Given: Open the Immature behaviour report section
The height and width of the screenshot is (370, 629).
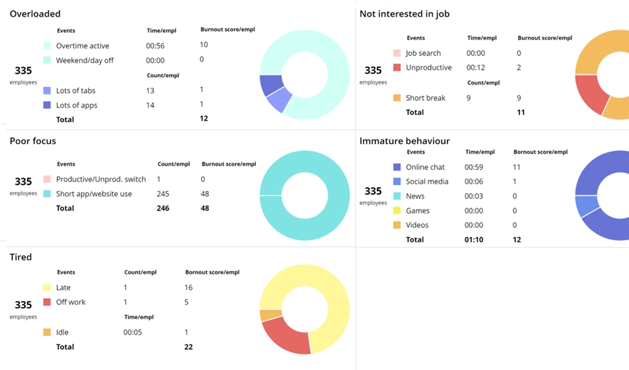Looking at the screenshot, I should pyautogui.click(x=404, y=141).
